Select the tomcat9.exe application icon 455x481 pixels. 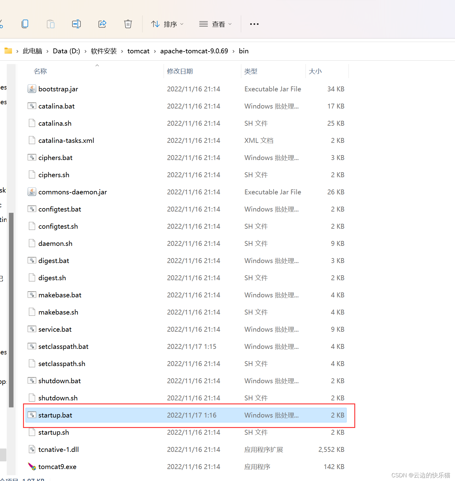(x=32, y=467)
